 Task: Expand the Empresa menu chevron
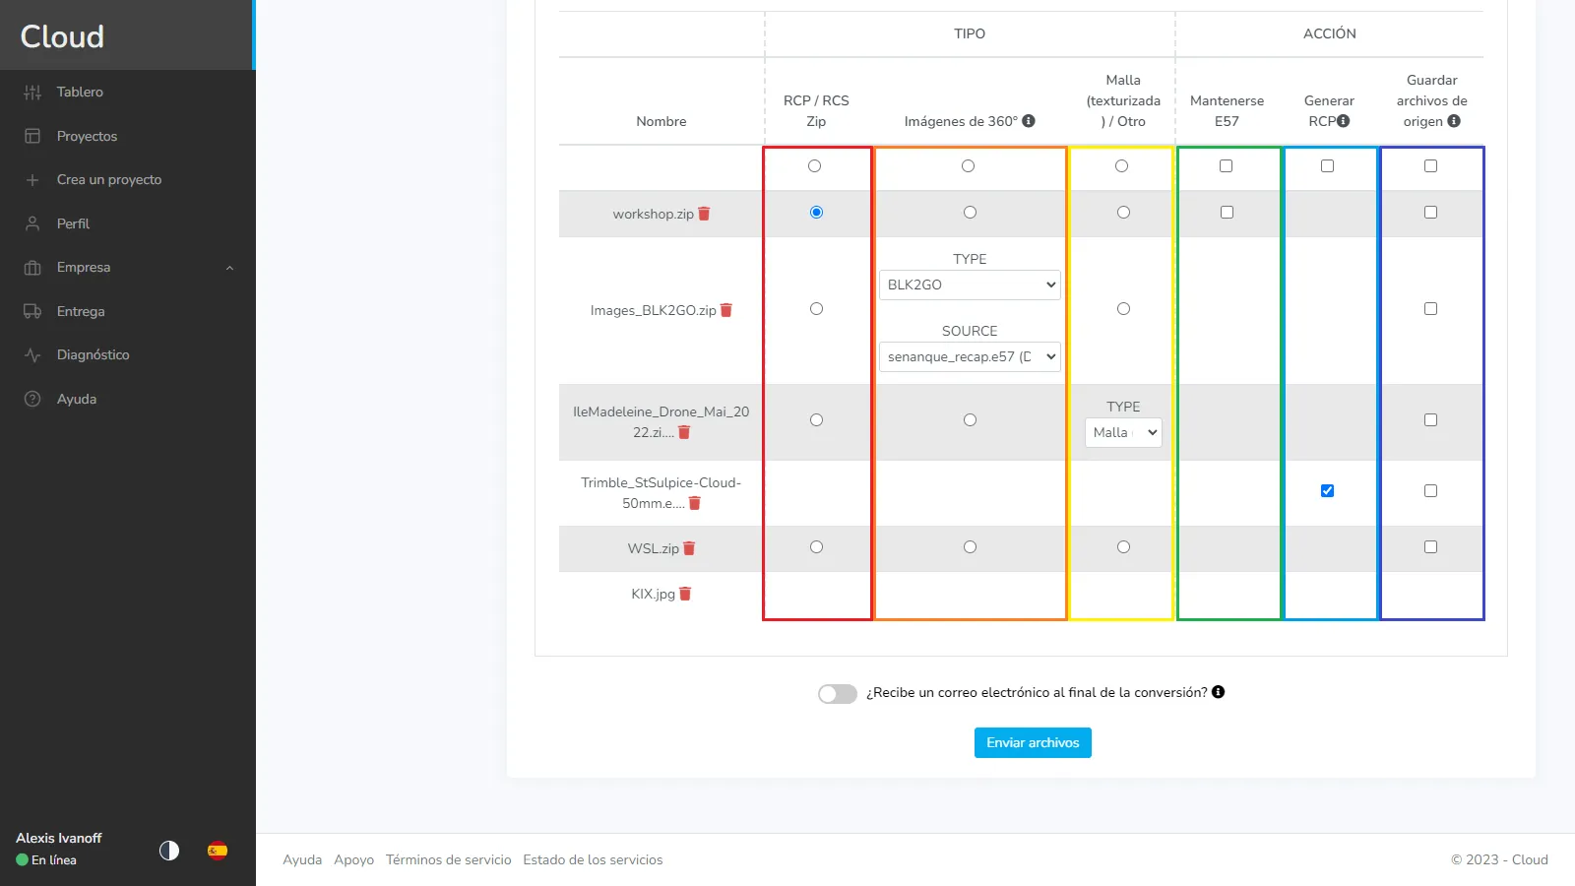[x=229, y=268]
